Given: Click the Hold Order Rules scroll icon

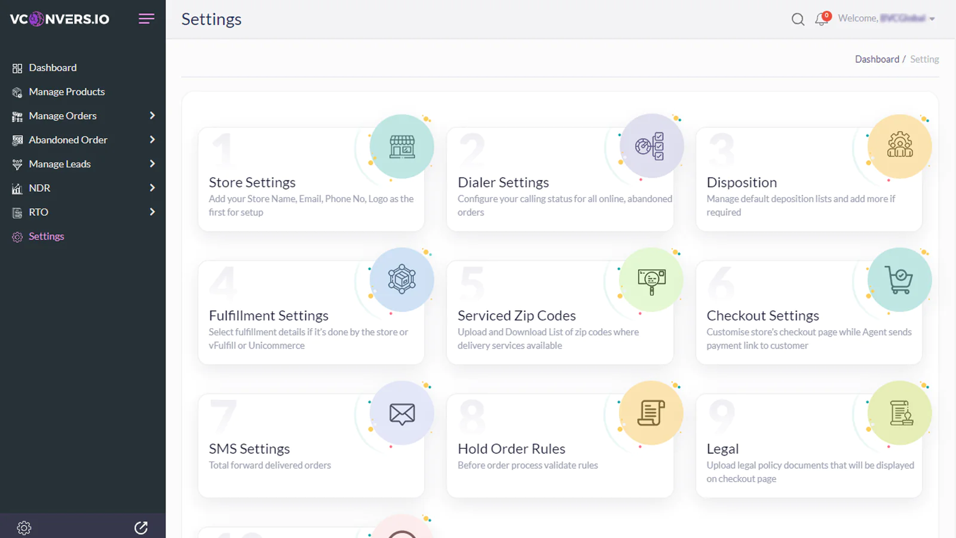Looking at the screenshot, I should pyautogui.click(x=651, y=412).
